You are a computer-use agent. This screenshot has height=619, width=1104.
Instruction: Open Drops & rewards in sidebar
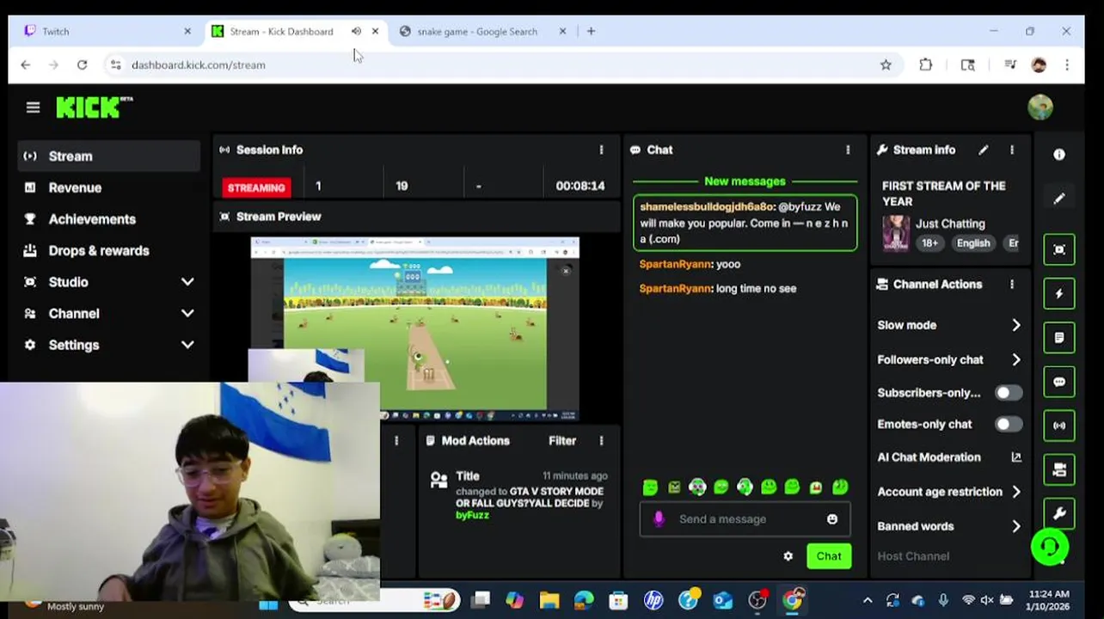pos(108,250)
